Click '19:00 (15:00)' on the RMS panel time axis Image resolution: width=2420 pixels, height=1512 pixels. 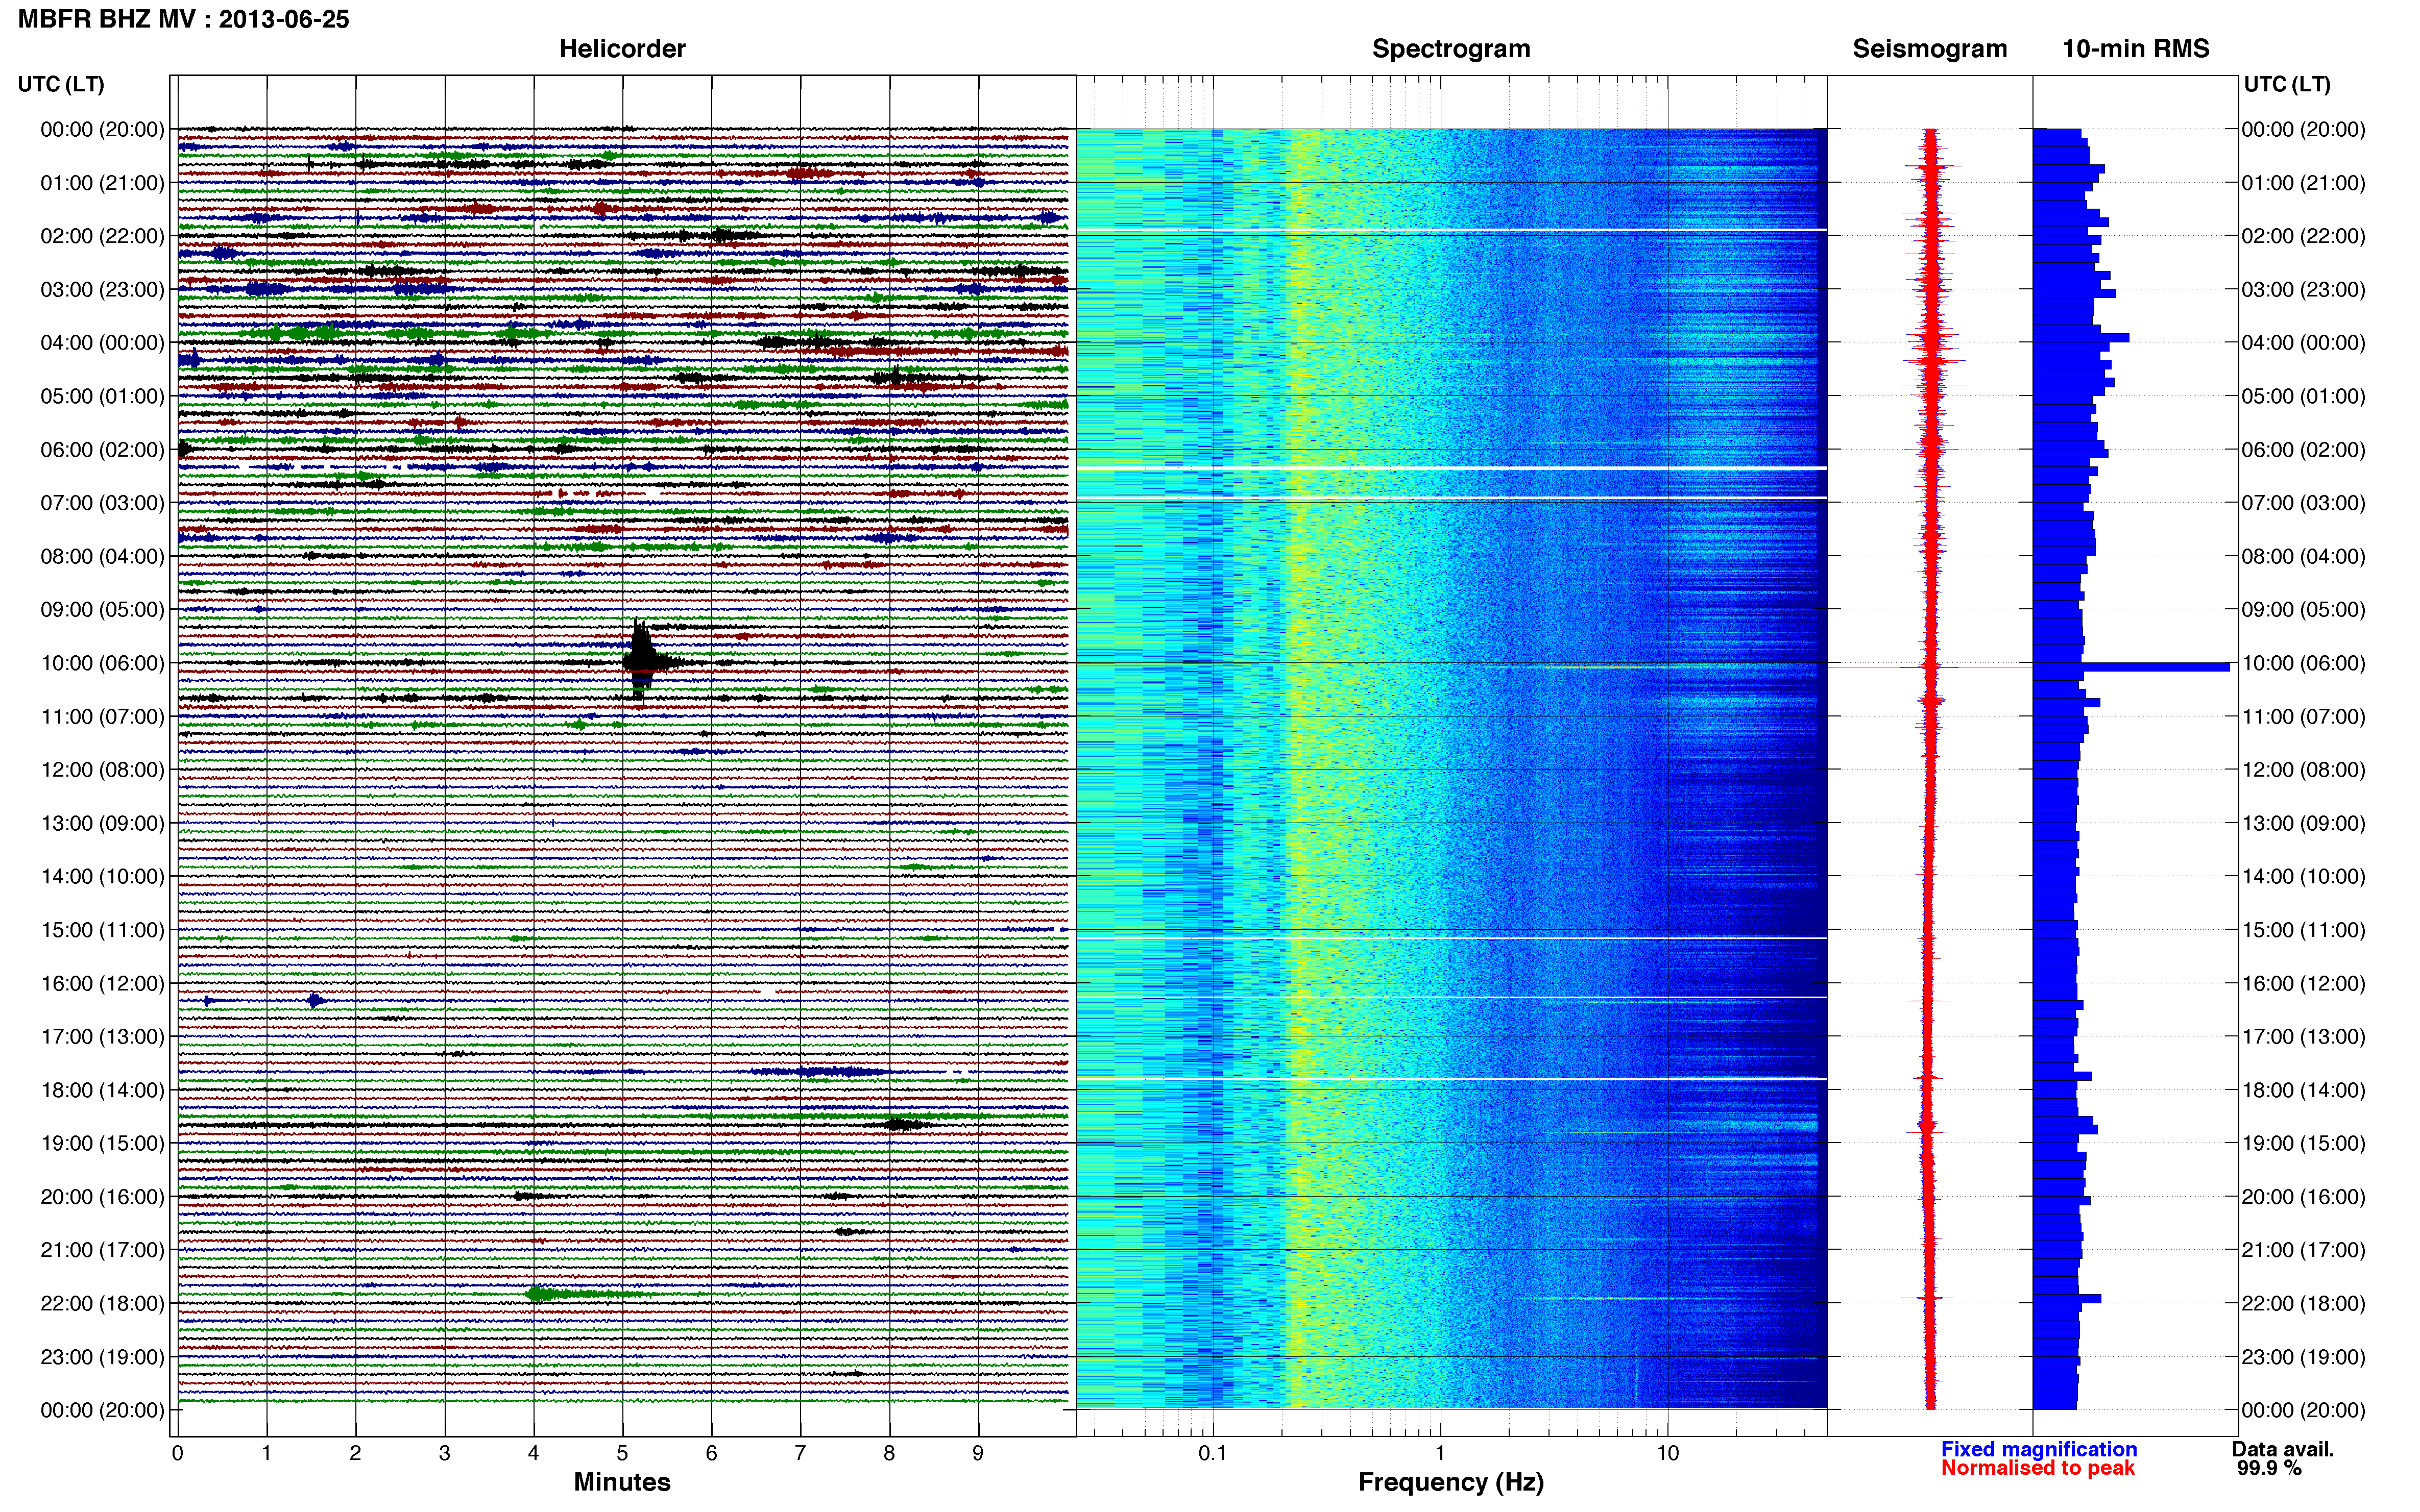2304,1144
